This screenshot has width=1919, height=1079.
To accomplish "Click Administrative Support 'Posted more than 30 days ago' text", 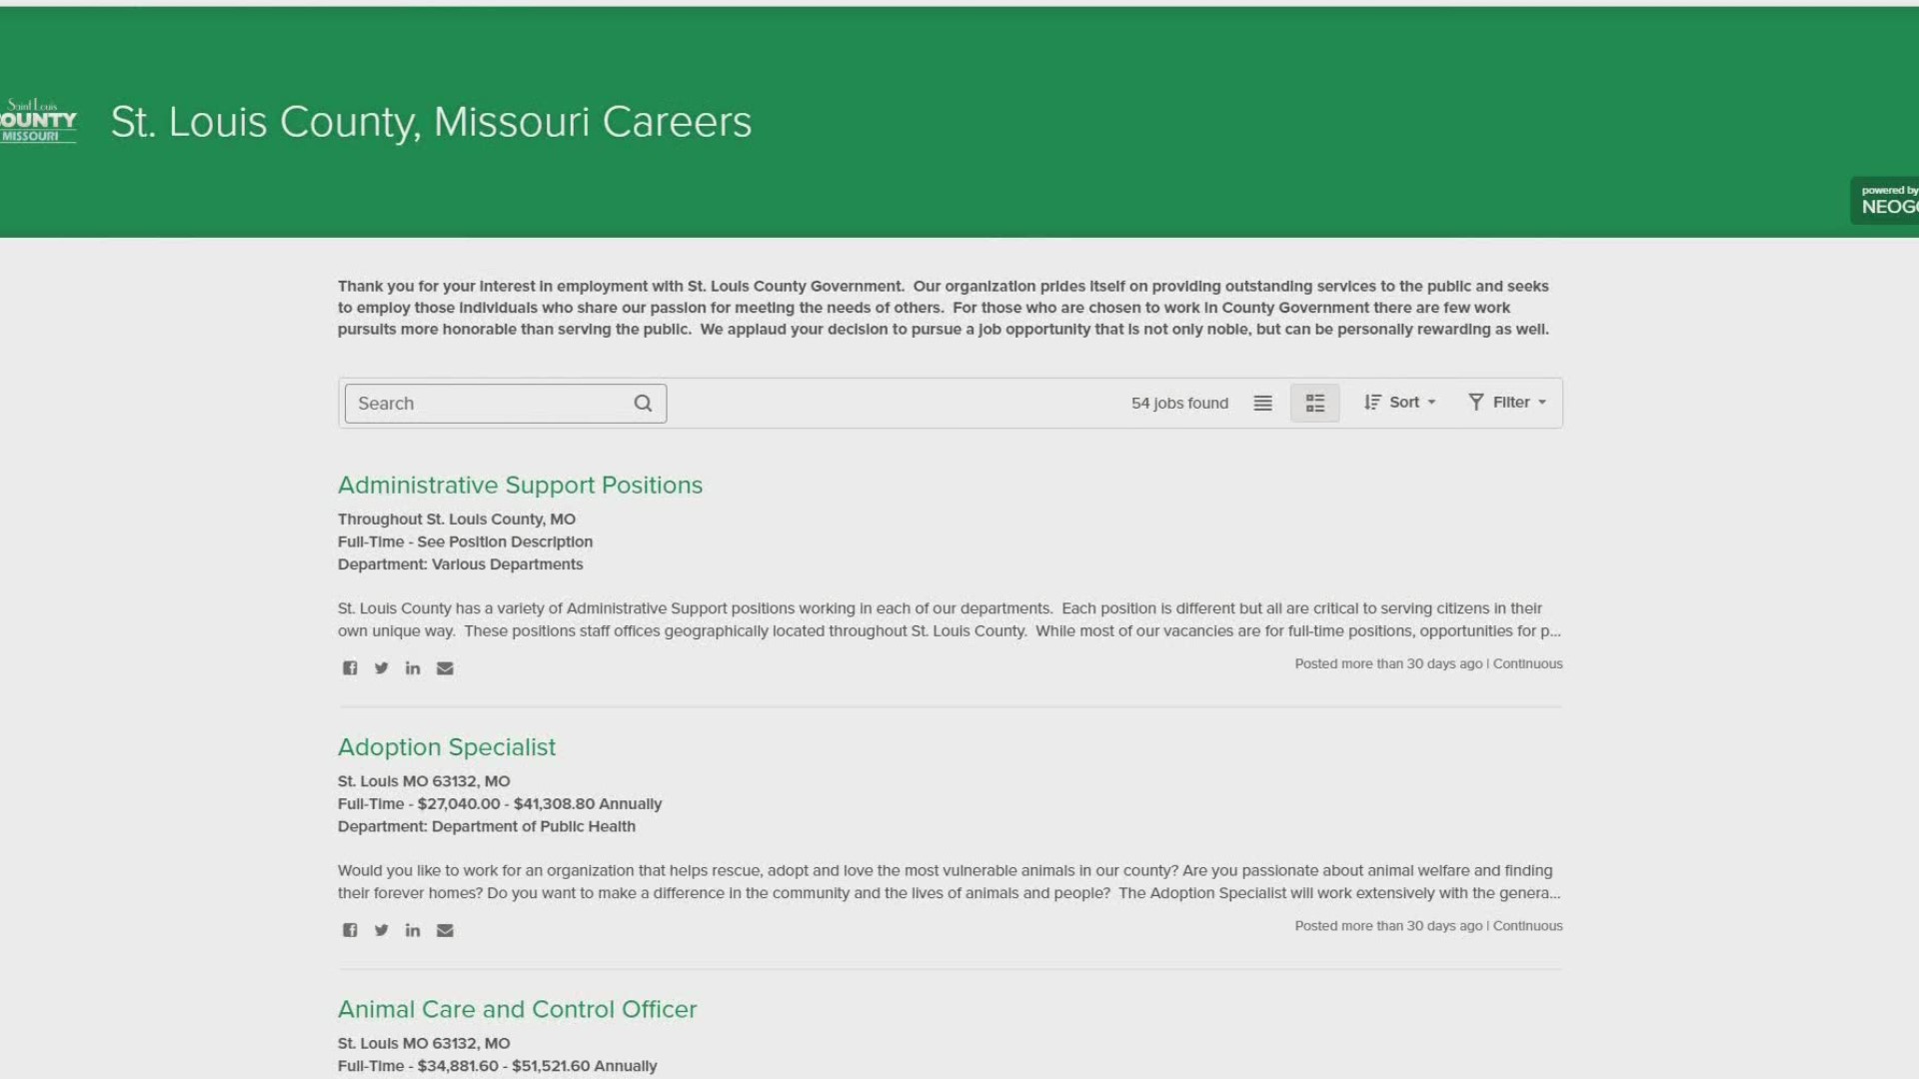I will point(1388,663).
